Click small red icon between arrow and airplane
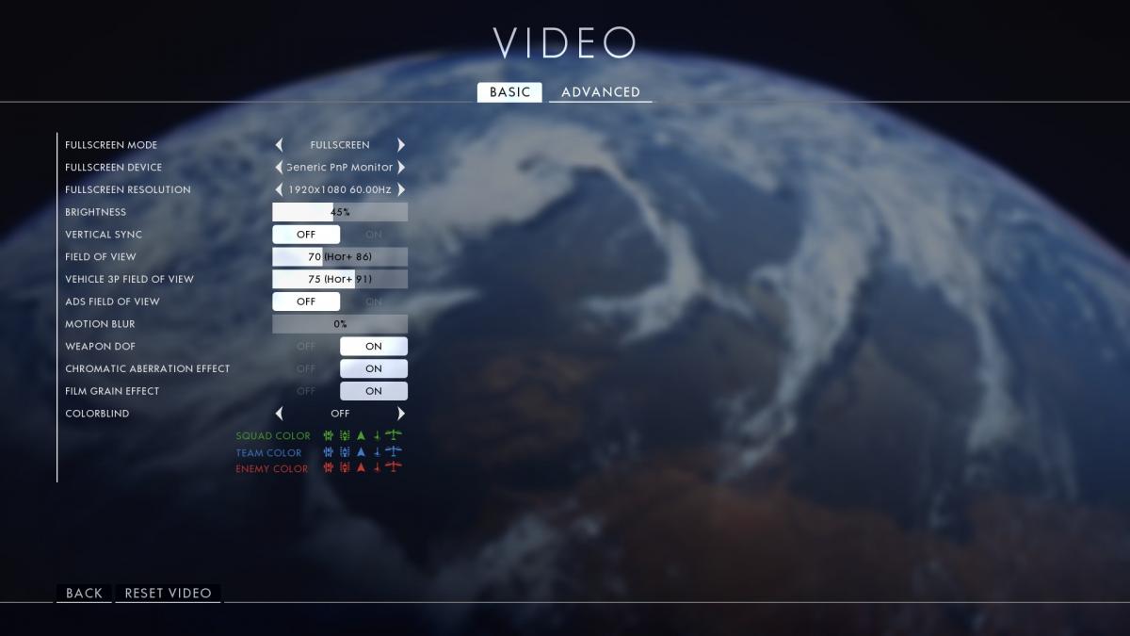 (x=378, y=468)
